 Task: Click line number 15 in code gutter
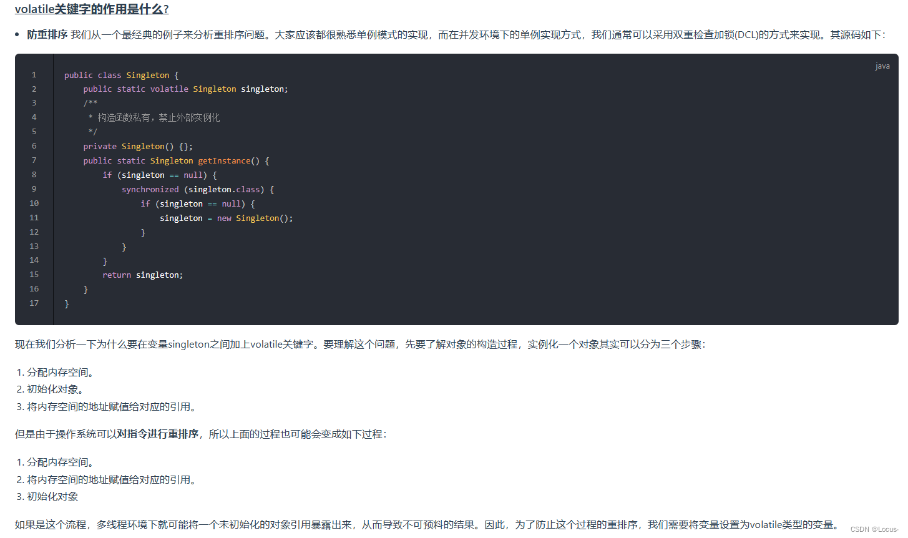34,275
